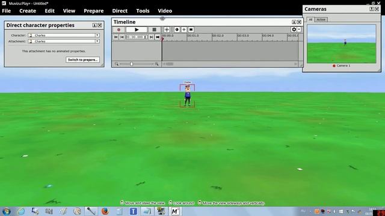Select the Camera 1 preview thumbnail
Viewport: 385px width, 216px height.
click(342, 44)
